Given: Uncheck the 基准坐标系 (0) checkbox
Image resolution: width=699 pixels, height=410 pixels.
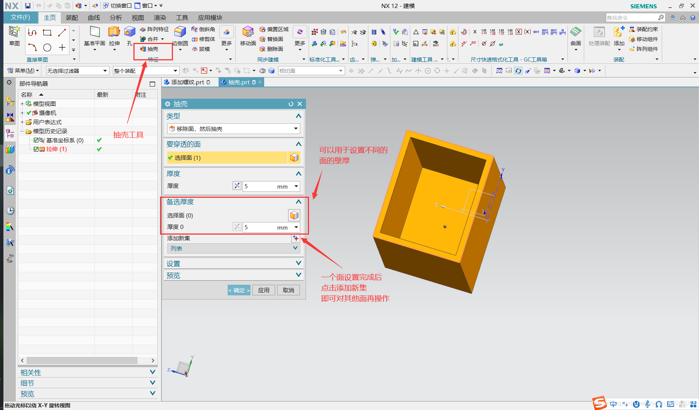Looking at the screenshot, I should click(x=36, y=140).
